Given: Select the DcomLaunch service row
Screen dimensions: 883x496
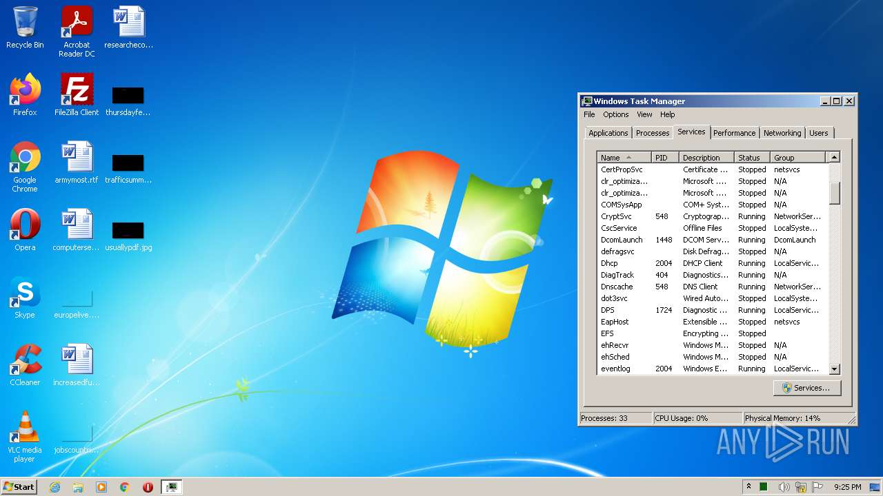Looking at the screenshot, I should [712, 240].
